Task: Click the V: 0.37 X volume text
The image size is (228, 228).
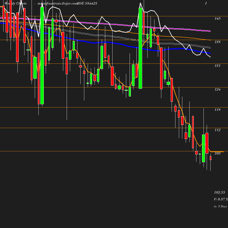Action: 221,199
